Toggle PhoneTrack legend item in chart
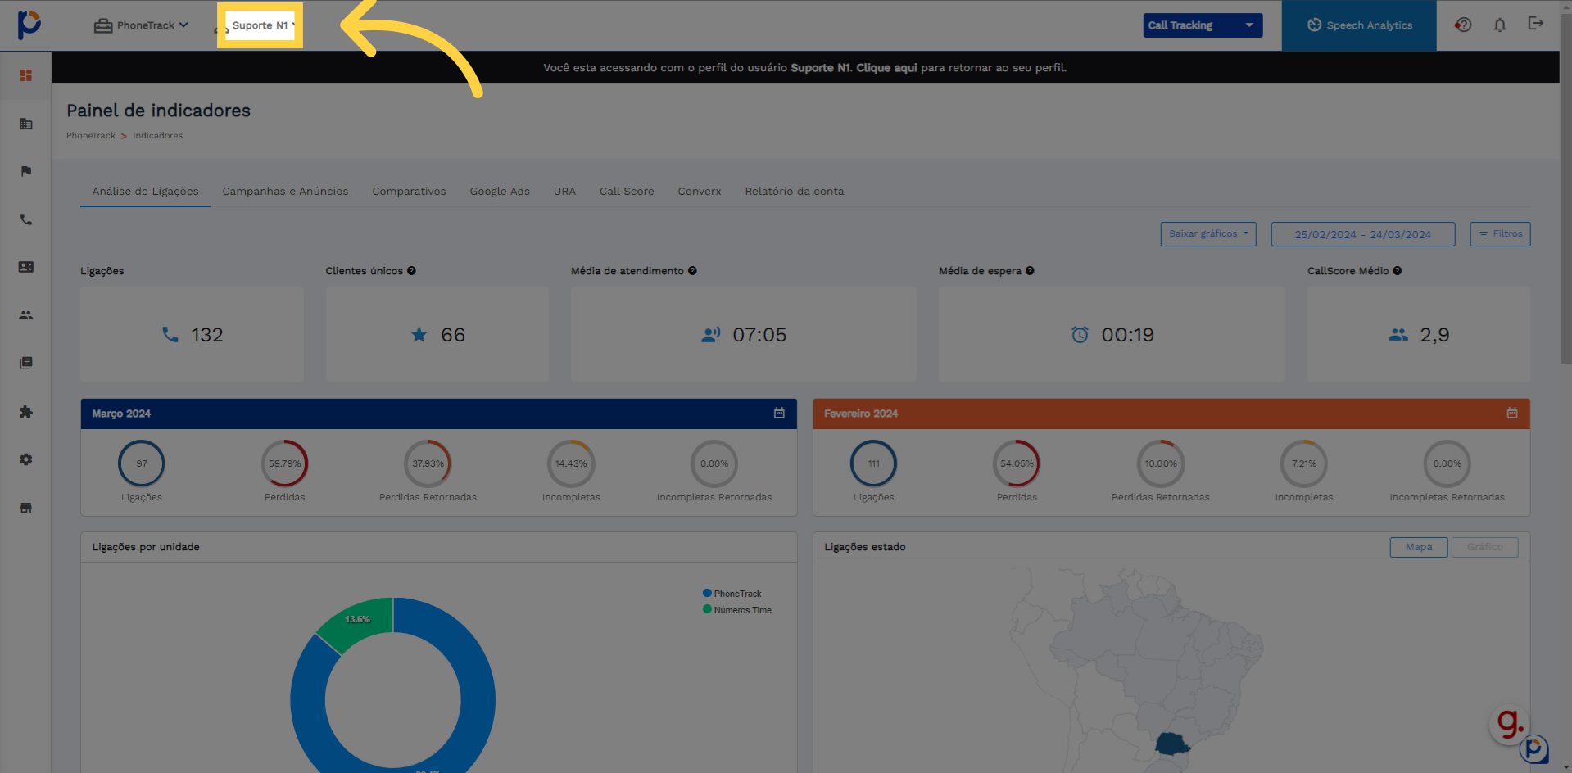Screen dimensions: 1572x773 [x=732, y=594]
